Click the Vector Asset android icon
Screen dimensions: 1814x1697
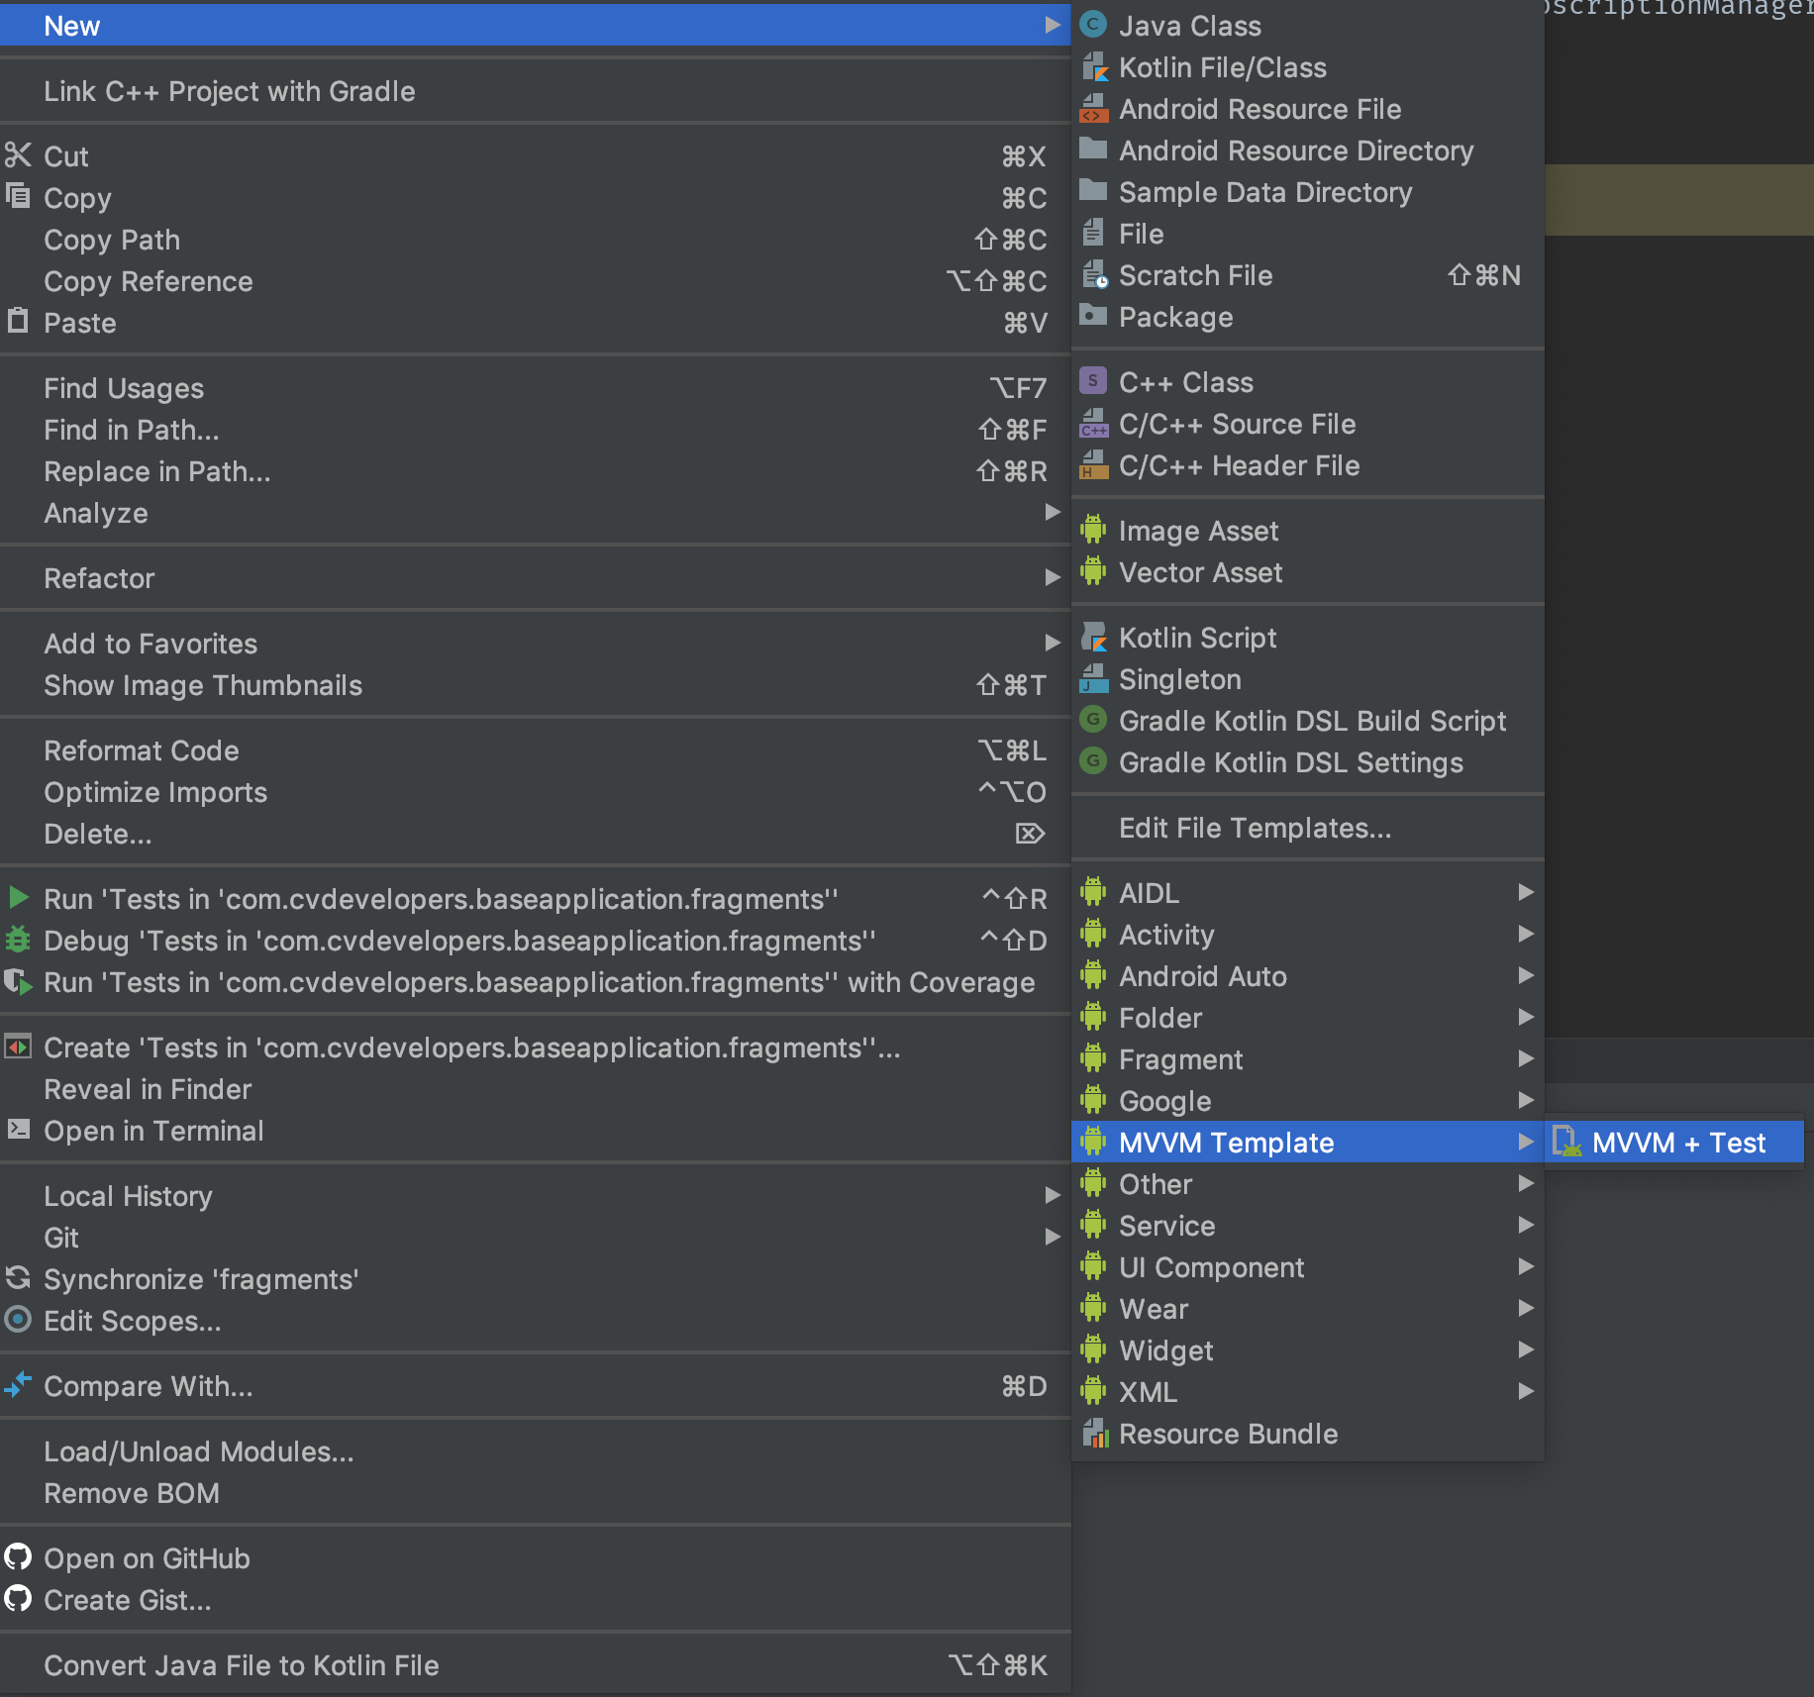pyautogui.click(x=1093, y=571)
